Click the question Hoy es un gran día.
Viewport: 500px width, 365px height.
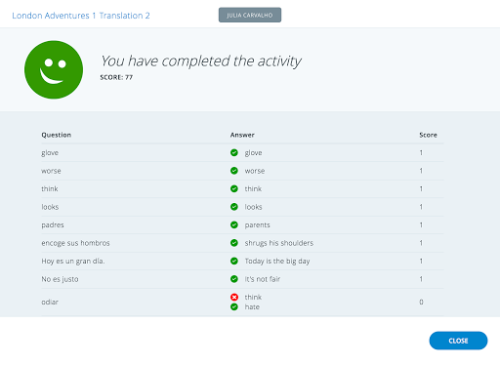[x=73, y=262]
